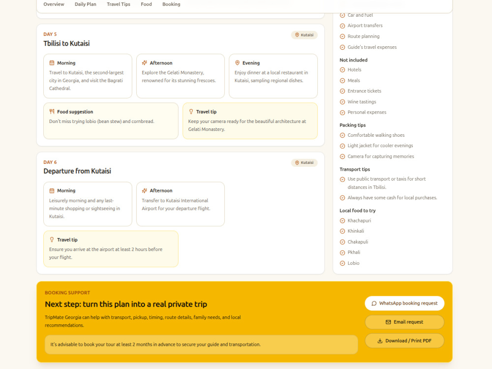Viewport: 492px width, 369px height.
Task: Click the lobio and cornbread suggestion text
Action: [101, 122]
